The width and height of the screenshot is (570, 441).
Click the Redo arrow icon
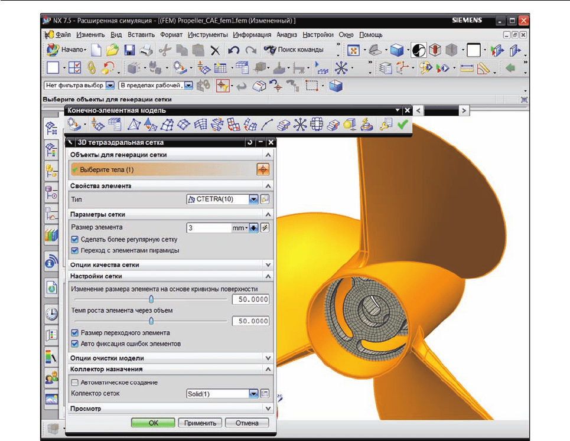click(x=251, y=50)
